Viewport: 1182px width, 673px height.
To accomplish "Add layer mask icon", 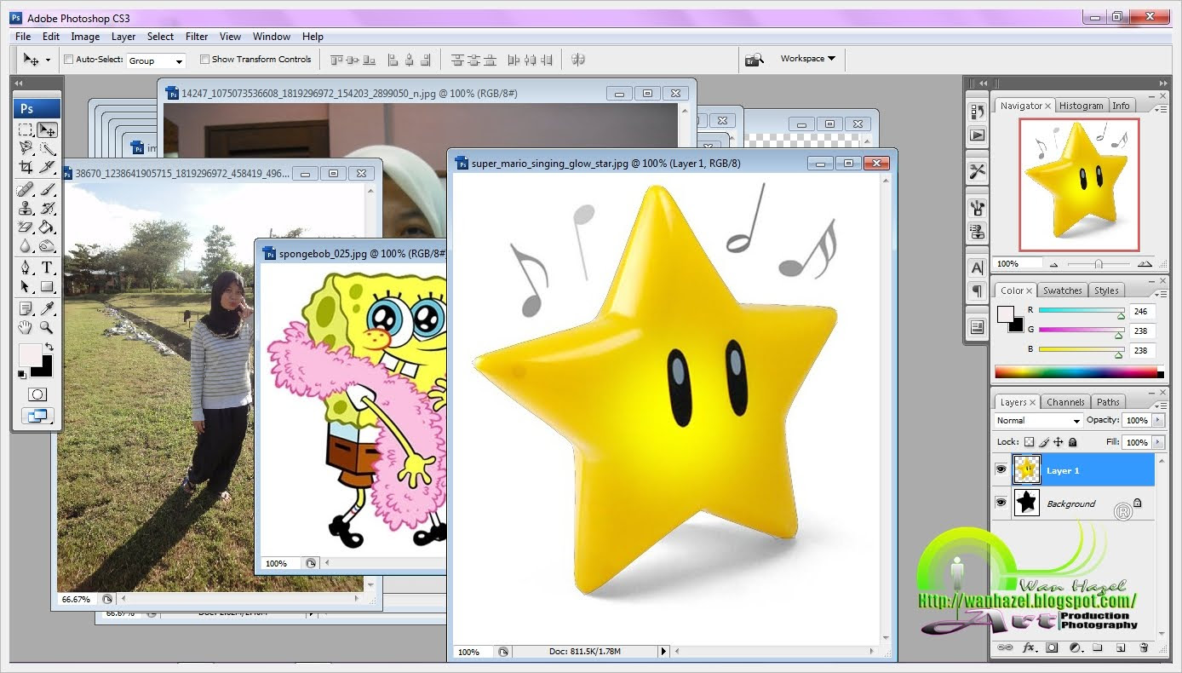I will [x=1052, y=647].
